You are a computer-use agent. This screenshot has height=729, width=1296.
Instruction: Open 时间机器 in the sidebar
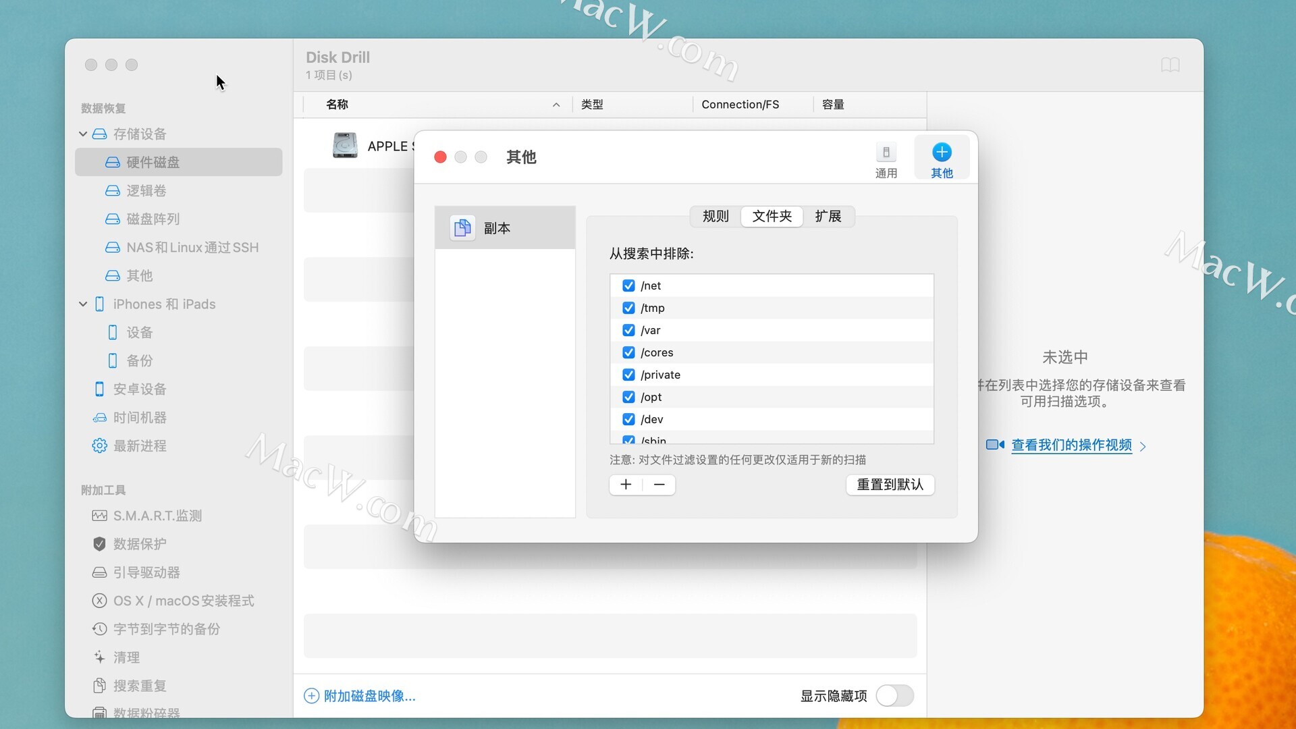pyautogui.click(x=178, y=417)
